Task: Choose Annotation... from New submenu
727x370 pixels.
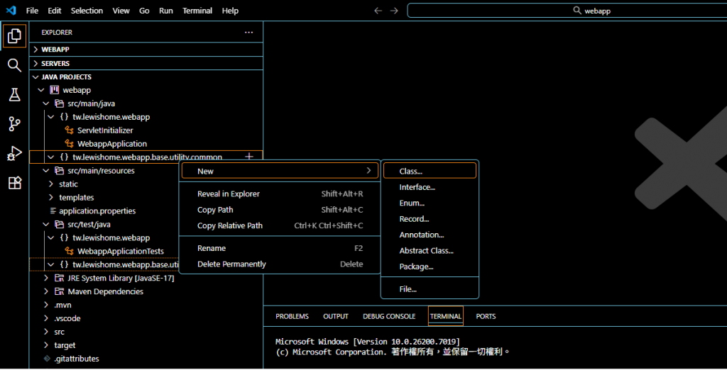Action: click(x=430, y=235)
